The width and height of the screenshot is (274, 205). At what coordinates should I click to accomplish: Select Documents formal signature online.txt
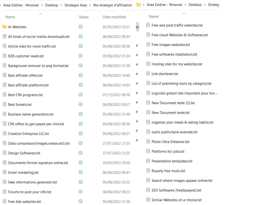[38, 163]
